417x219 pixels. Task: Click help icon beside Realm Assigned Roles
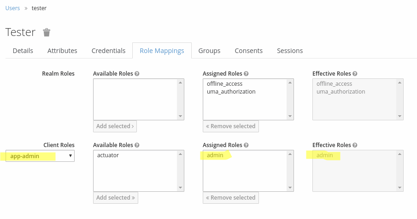[247, 74]
